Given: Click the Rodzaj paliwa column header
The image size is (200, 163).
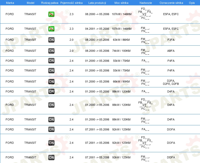Looking at the screenshot, I should (50, 3).
